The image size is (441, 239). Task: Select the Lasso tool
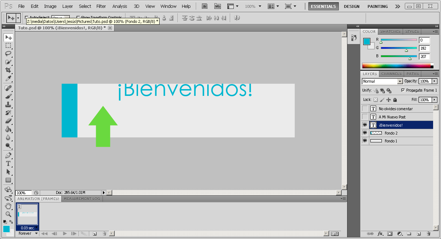coord(8,53)
